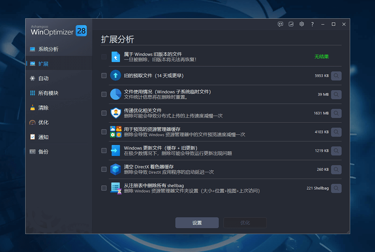Open 所有模块 in the sidebar
Viewport: 375px width, 252px height.
click(x=59, y=93)
